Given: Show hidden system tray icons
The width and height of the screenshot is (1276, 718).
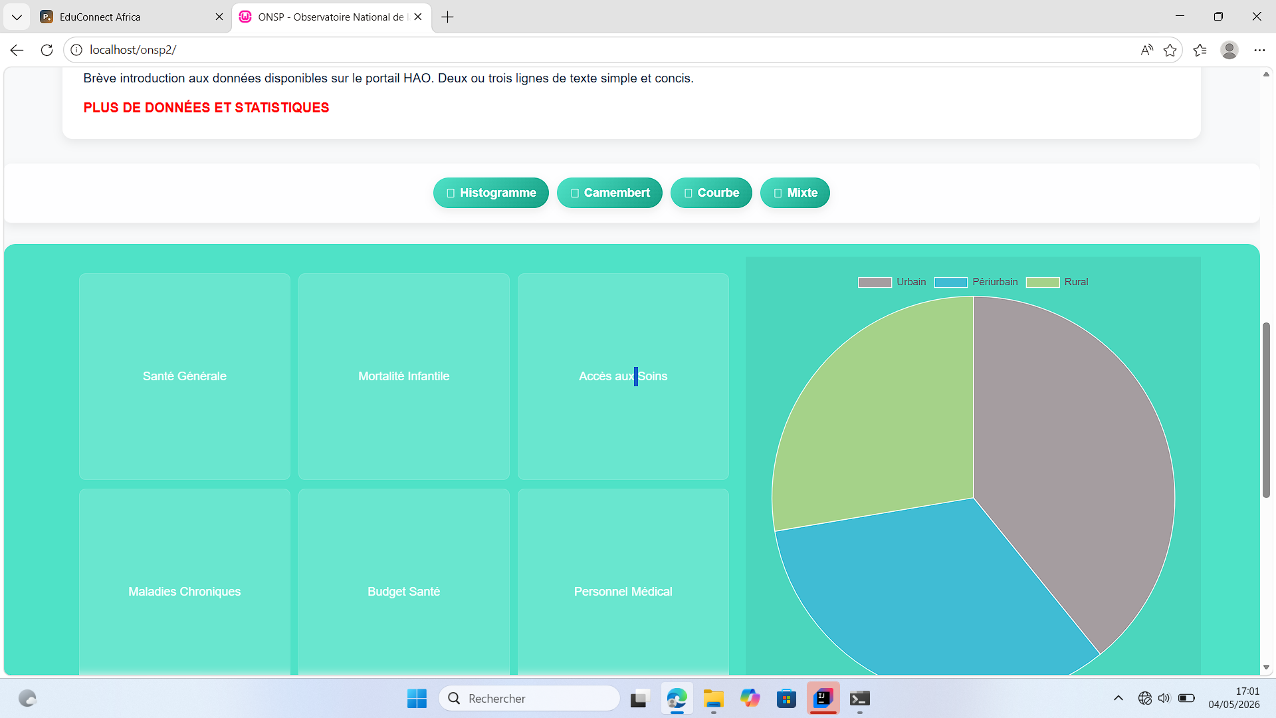Looking at the screenshot, I should (1118, 698).
